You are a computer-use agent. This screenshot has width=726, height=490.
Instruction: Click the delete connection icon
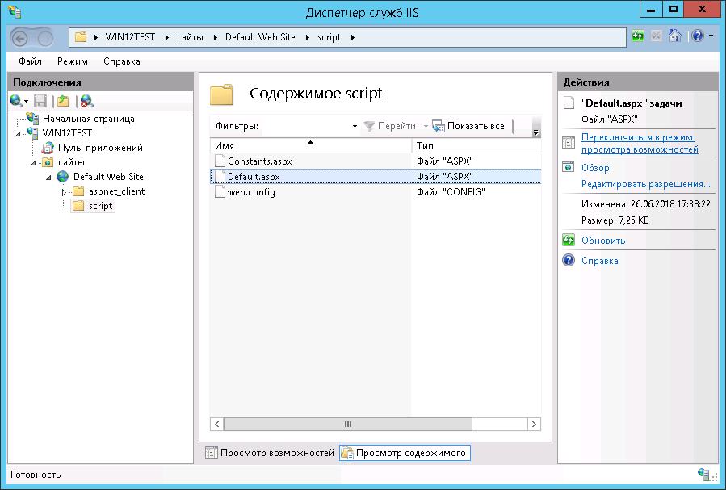click(x=86, y=101)
